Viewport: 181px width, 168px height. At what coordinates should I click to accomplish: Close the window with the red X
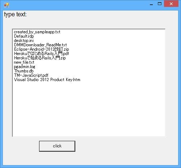point(171,4)
